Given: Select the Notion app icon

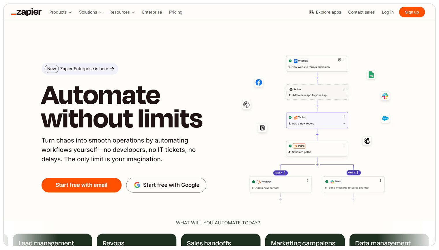Looking at the screenshot, I should click(262, 128).
